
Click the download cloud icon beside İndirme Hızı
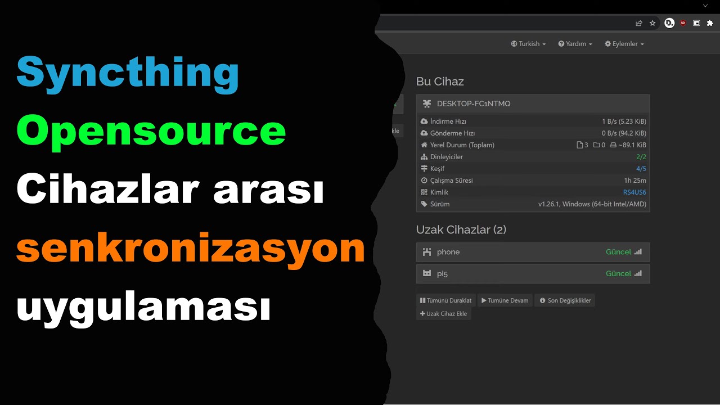point(424,121)
